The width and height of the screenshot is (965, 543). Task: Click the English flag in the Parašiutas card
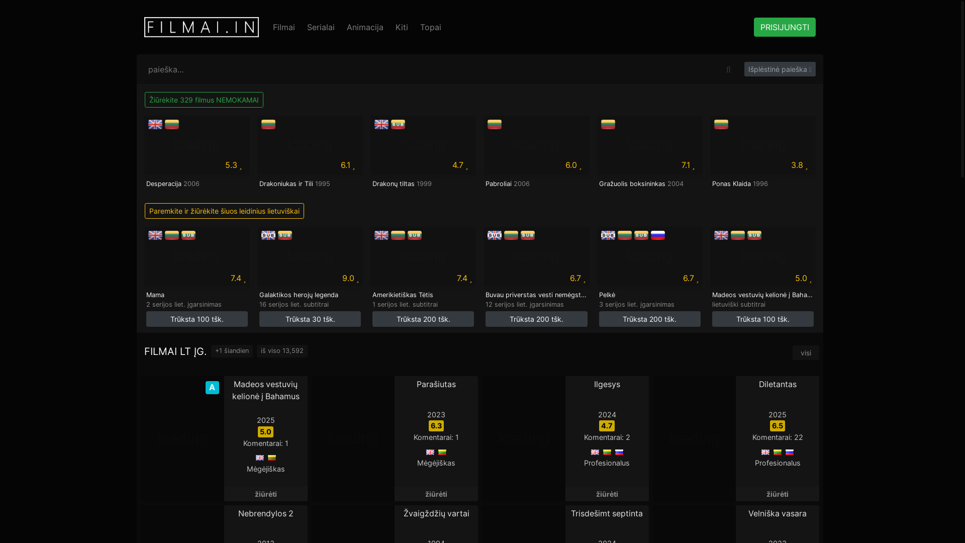click(430, 452)
